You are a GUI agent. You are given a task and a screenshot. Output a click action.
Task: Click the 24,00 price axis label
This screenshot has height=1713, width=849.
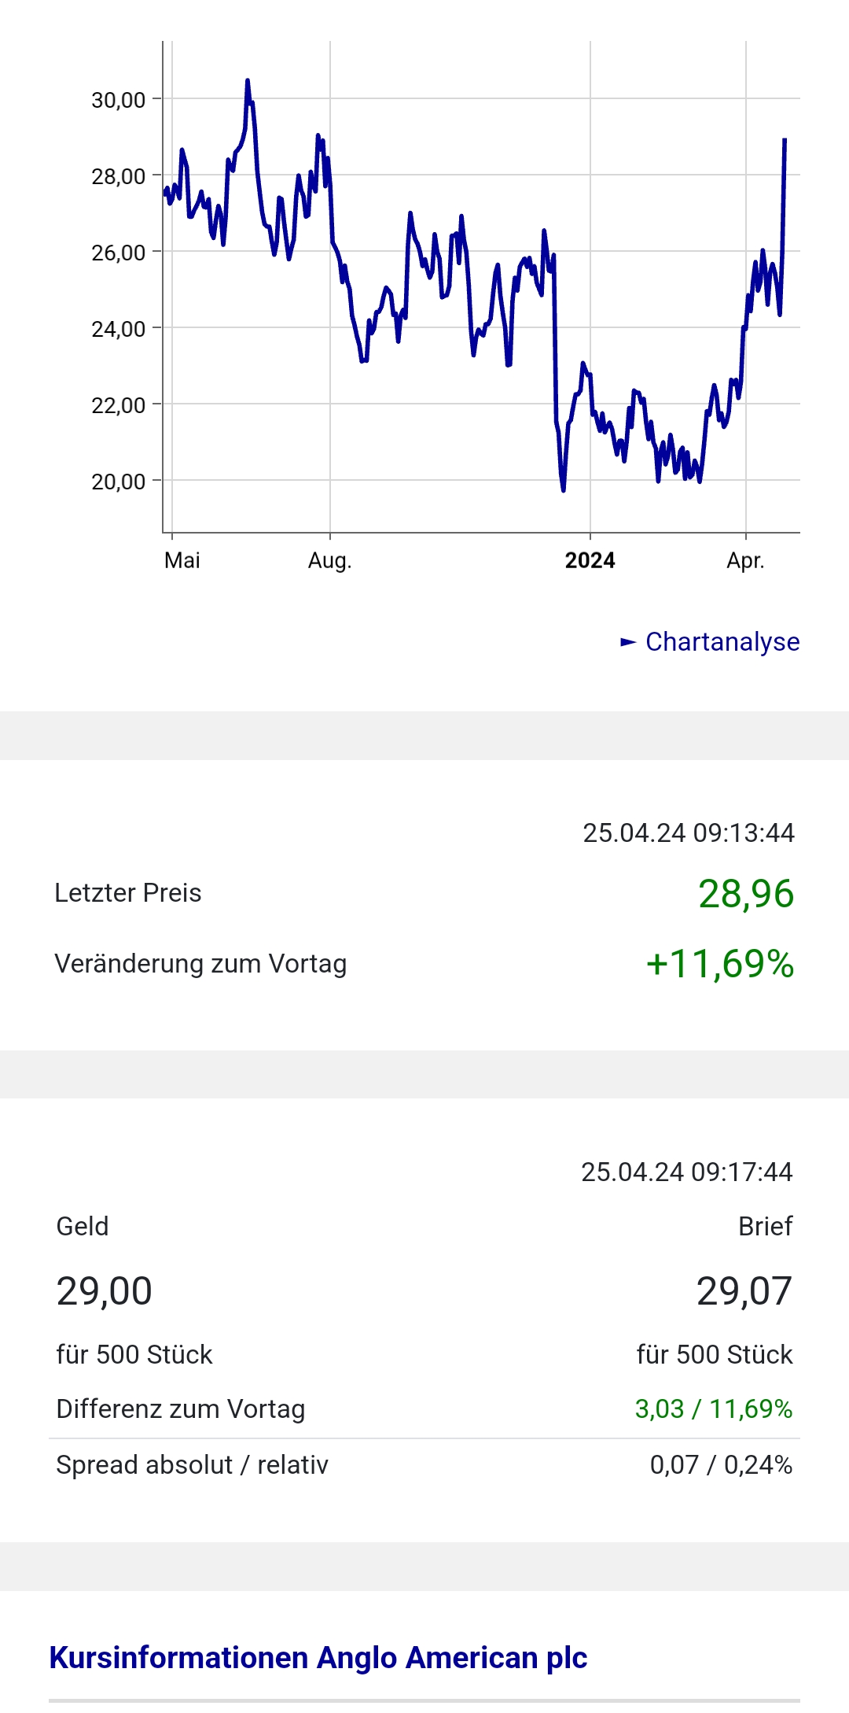click(119, 329)
